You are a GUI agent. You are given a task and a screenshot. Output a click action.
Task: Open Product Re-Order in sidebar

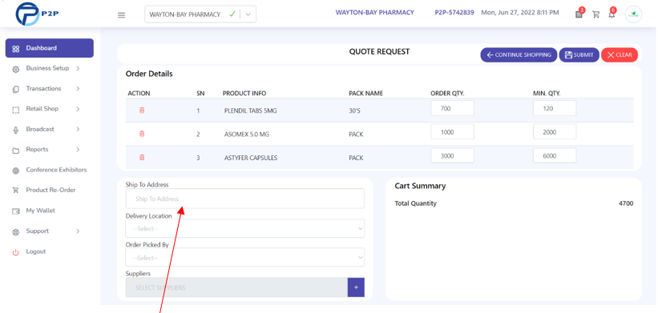(50, 191)
